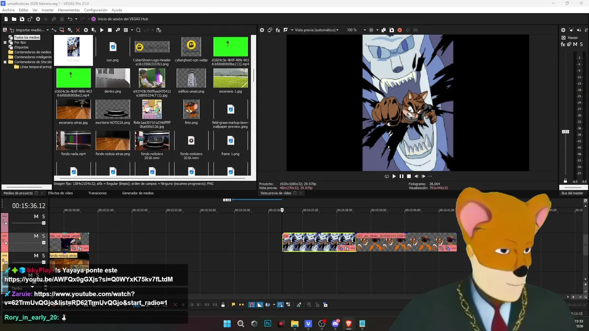
Task: Switch to the Transiciones tab
Action: (98, 193)
